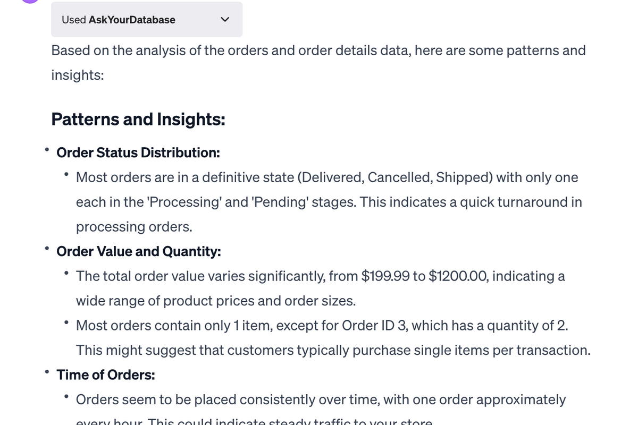The width and height of the screenshot is (638, 425).
Task: Click the sub-bullet before "The total order value"
Action: click(66, 273)
